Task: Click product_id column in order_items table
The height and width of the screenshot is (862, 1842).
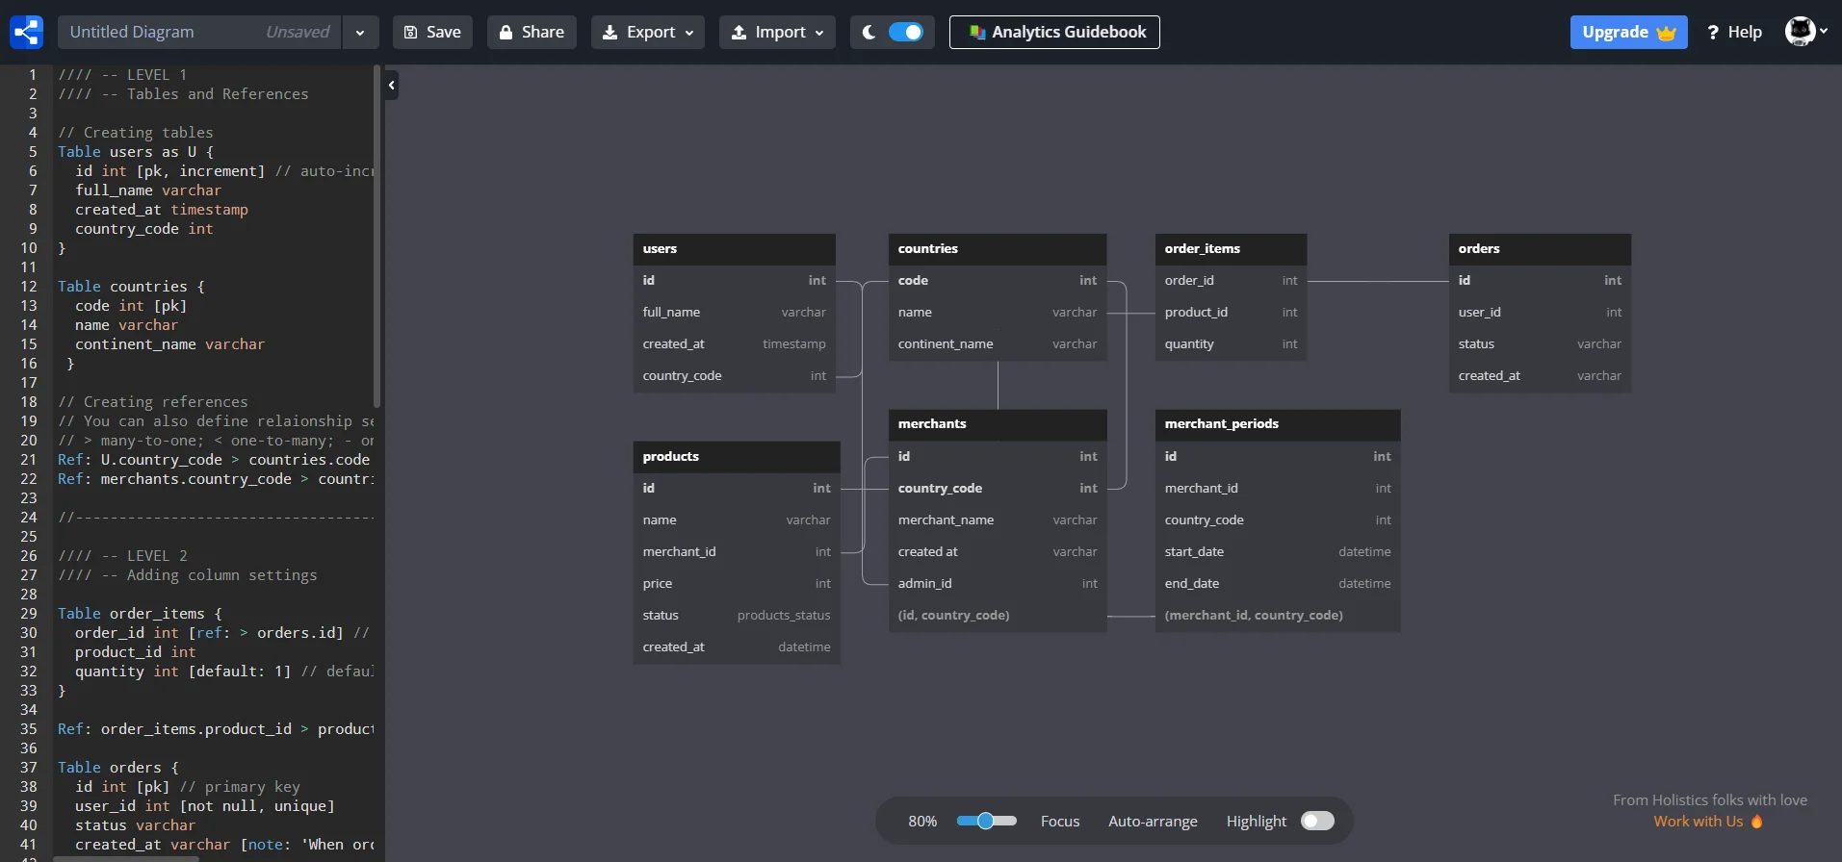Action: 1231,312
